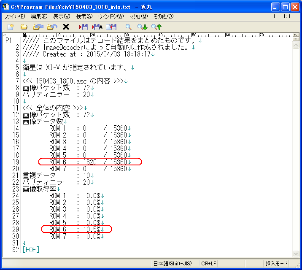302x270 pixels.
Task: Click line 23 '画像取得率'
Action: tap(41, 189)
